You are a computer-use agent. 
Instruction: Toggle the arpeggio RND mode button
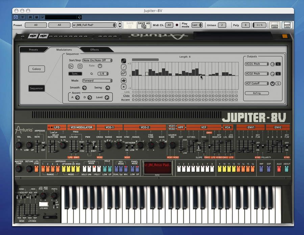pyautogui.click(x=78, y=169)
